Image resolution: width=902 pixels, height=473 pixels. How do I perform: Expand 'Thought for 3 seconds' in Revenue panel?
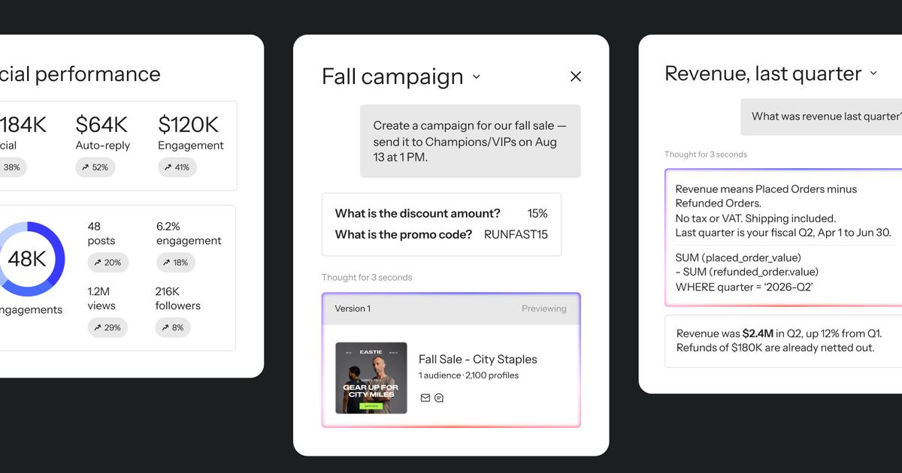click(706, 154)
